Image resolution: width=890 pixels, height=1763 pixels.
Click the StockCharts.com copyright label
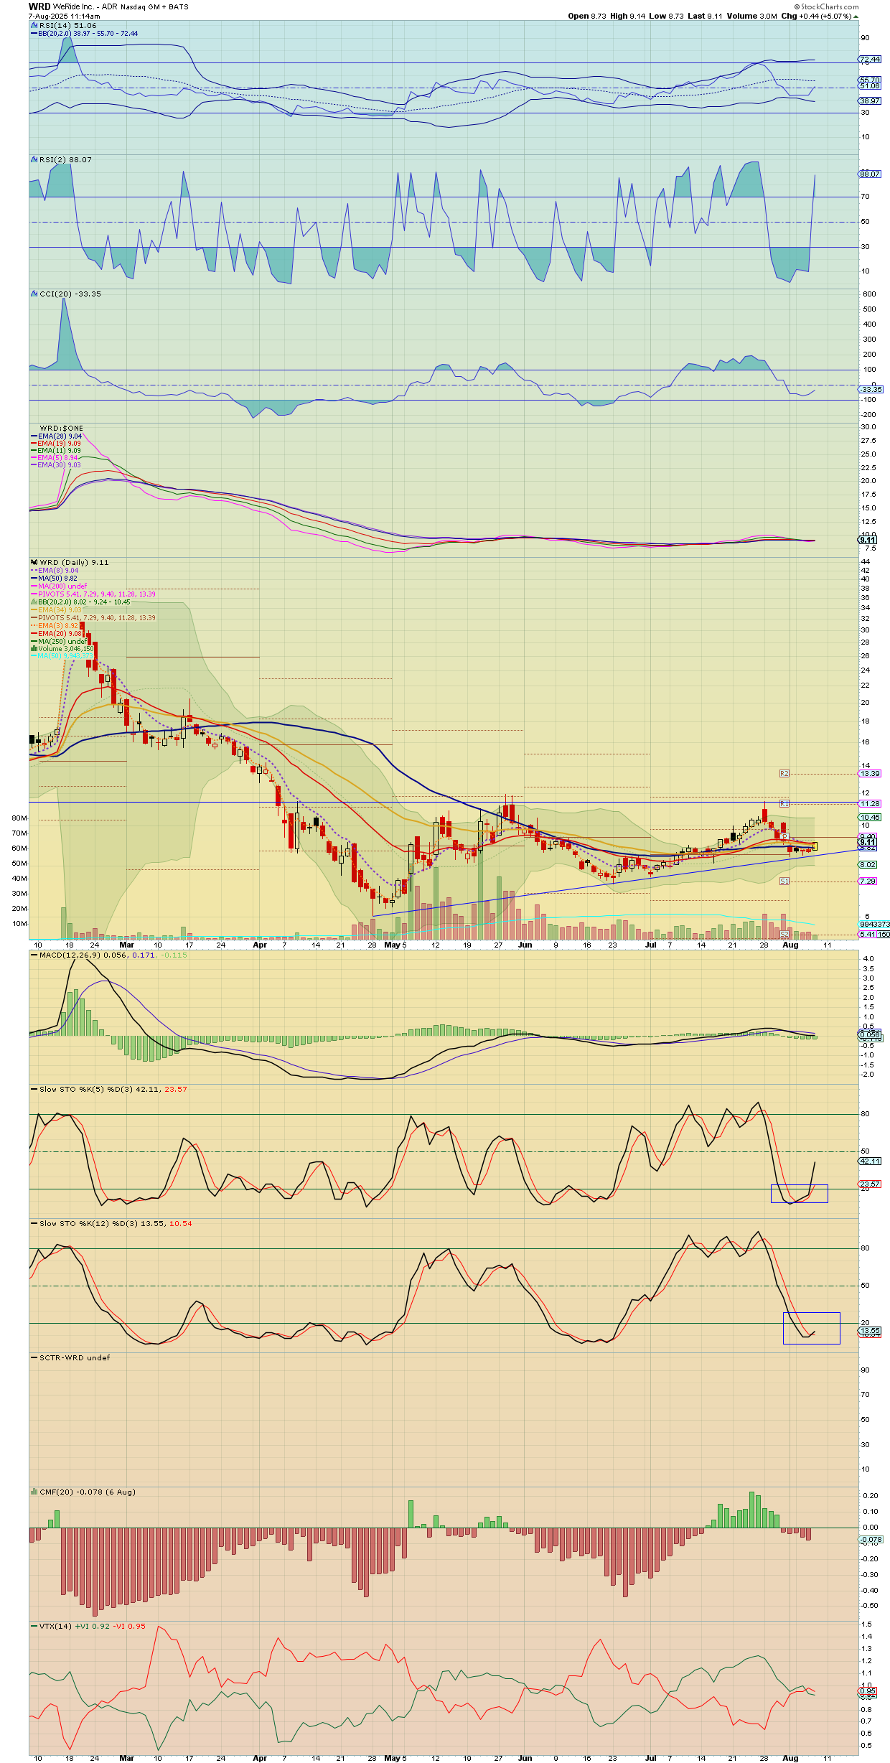pos(826,6)
